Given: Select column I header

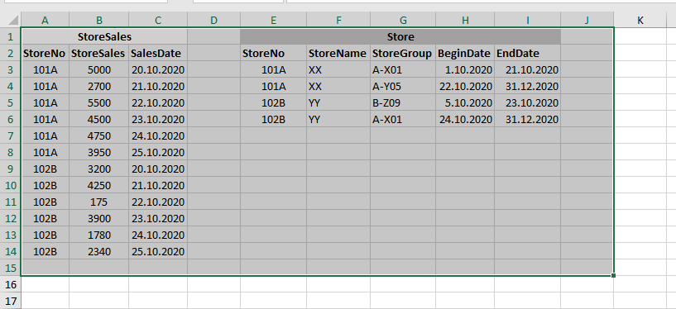Looking at the screenshot, I should (x=528, y=20).
